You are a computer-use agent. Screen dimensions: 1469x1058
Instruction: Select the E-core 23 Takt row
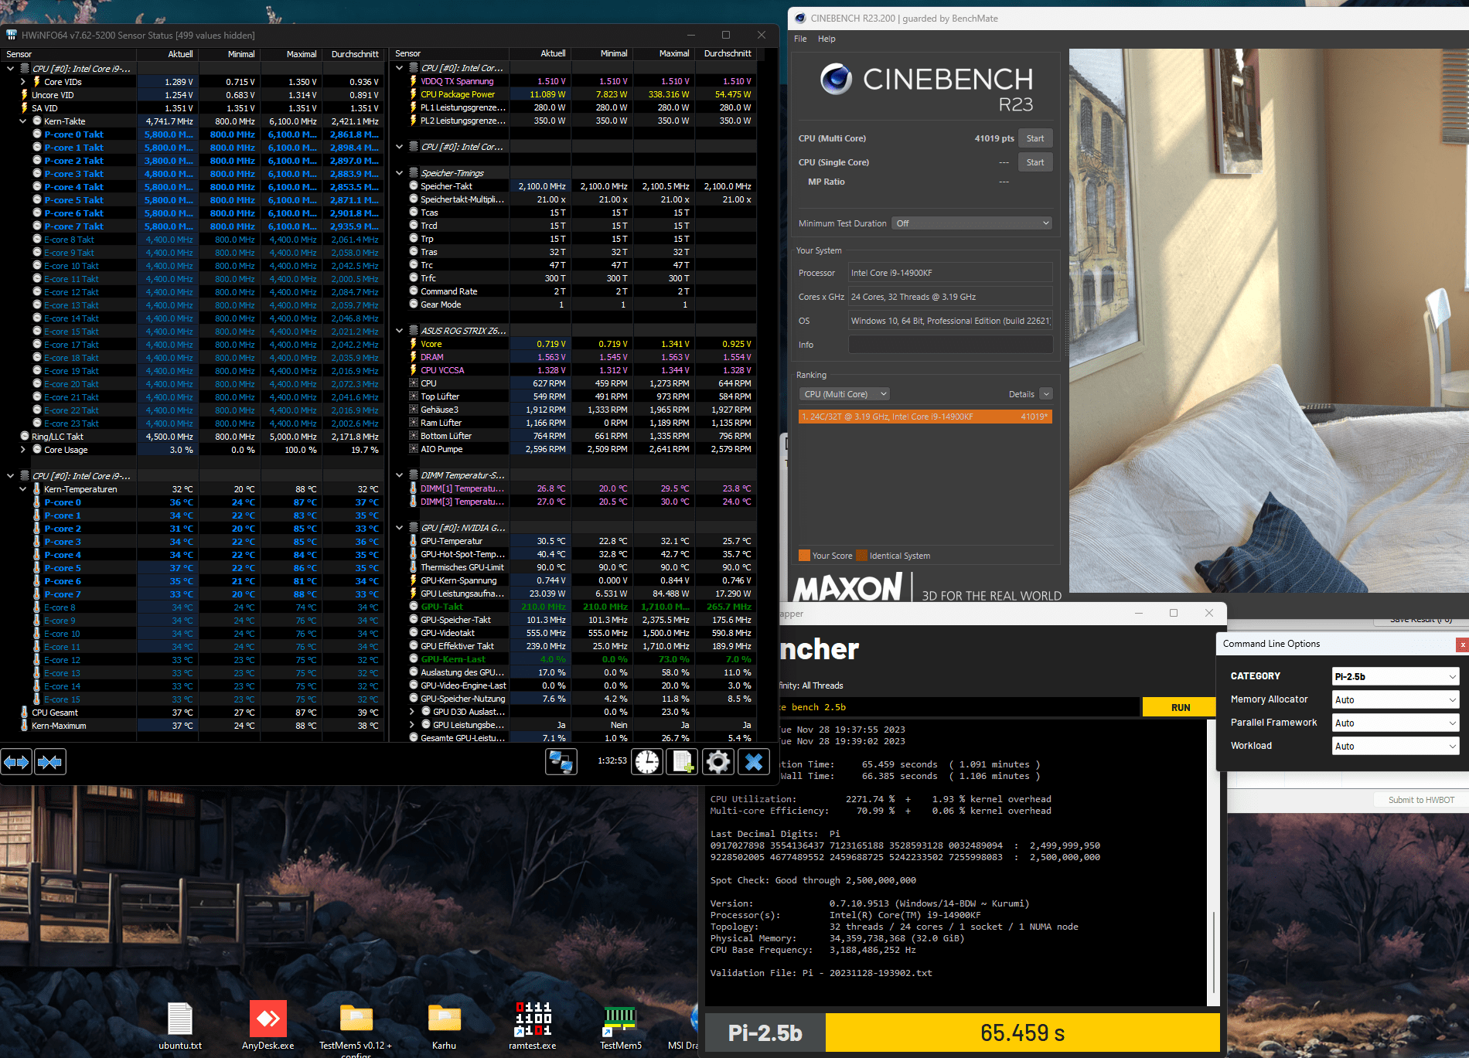(193, 424)
